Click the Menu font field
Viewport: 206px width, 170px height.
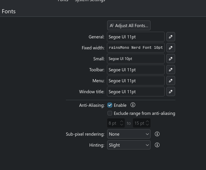136,81
